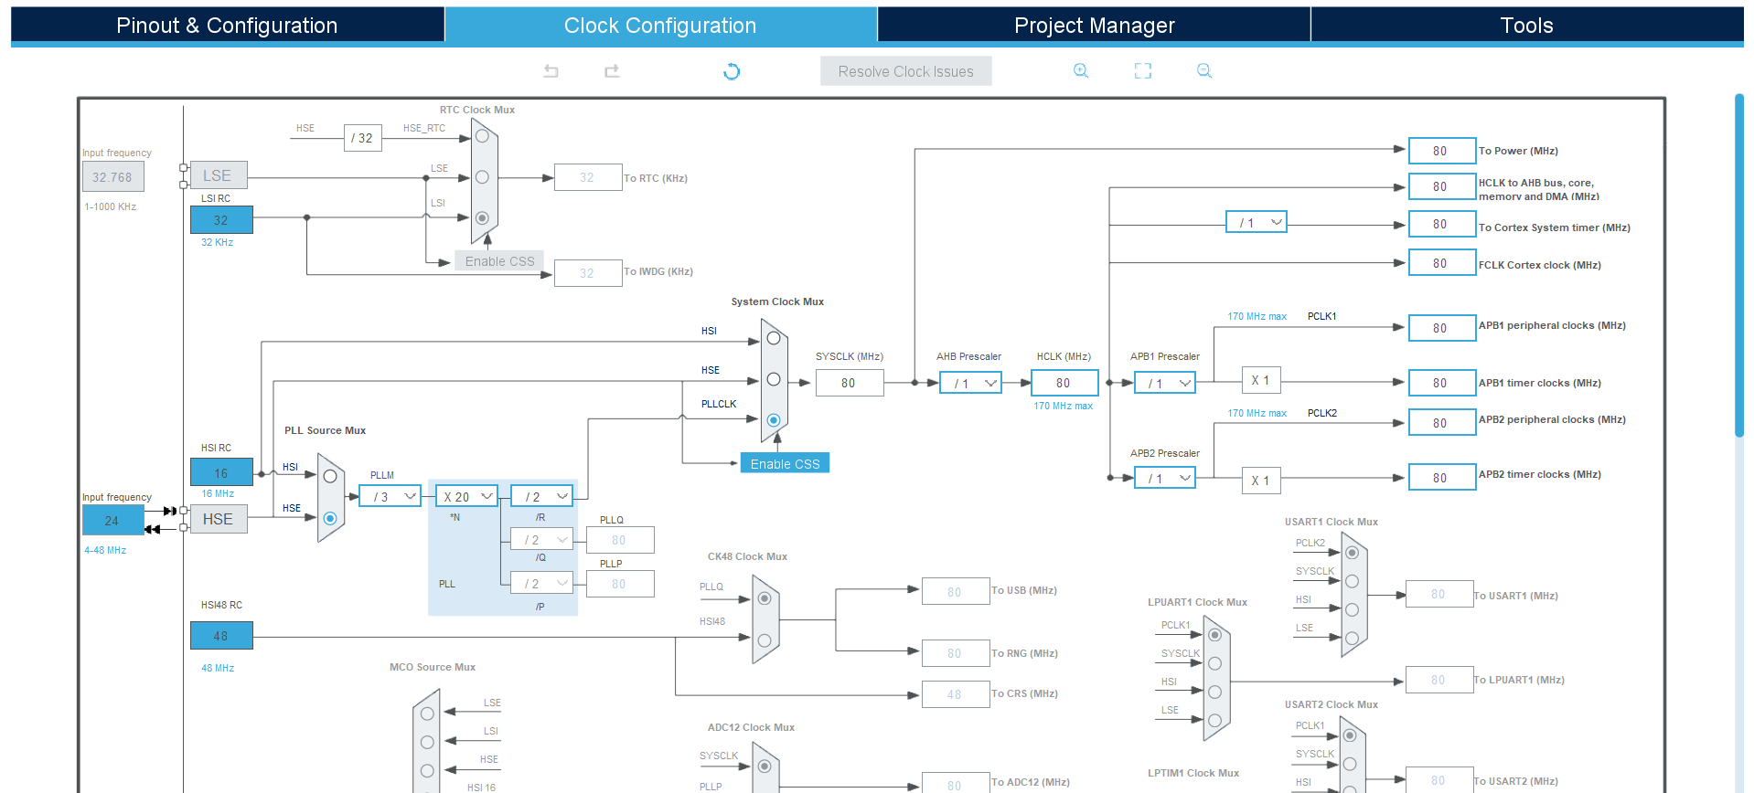Click Resolve Clock Issues button

coord(905,71)
